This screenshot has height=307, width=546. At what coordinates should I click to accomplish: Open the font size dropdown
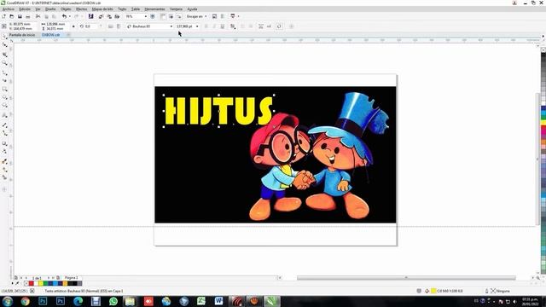click(x=197, y=26)
